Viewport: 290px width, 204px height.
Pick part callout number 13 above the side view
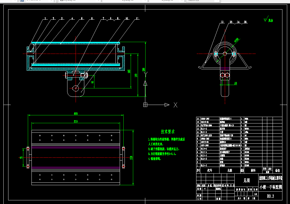pyautogui.click(x=231, y=22)
